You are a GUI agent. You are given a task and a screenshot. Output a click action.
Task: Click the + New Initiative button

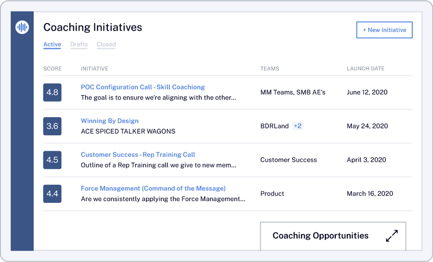point(384,30)
